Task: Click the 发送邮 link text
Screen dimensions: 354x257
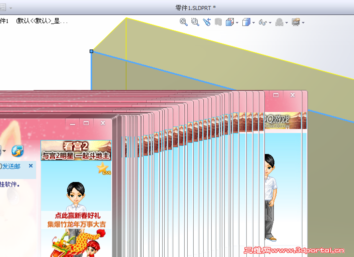Action: click(x=11, y=166)
